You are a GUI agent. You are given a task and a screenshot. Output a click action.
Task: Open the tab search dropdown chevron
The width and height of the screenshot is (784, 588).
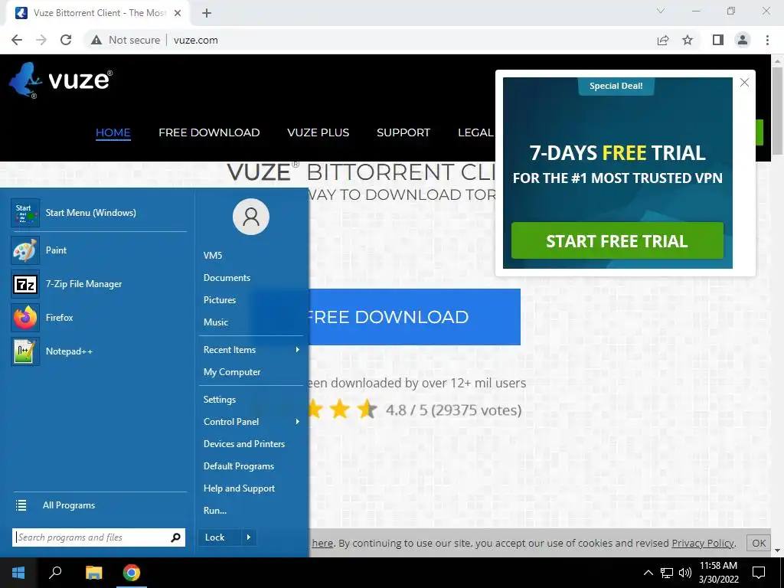point(661,11)
